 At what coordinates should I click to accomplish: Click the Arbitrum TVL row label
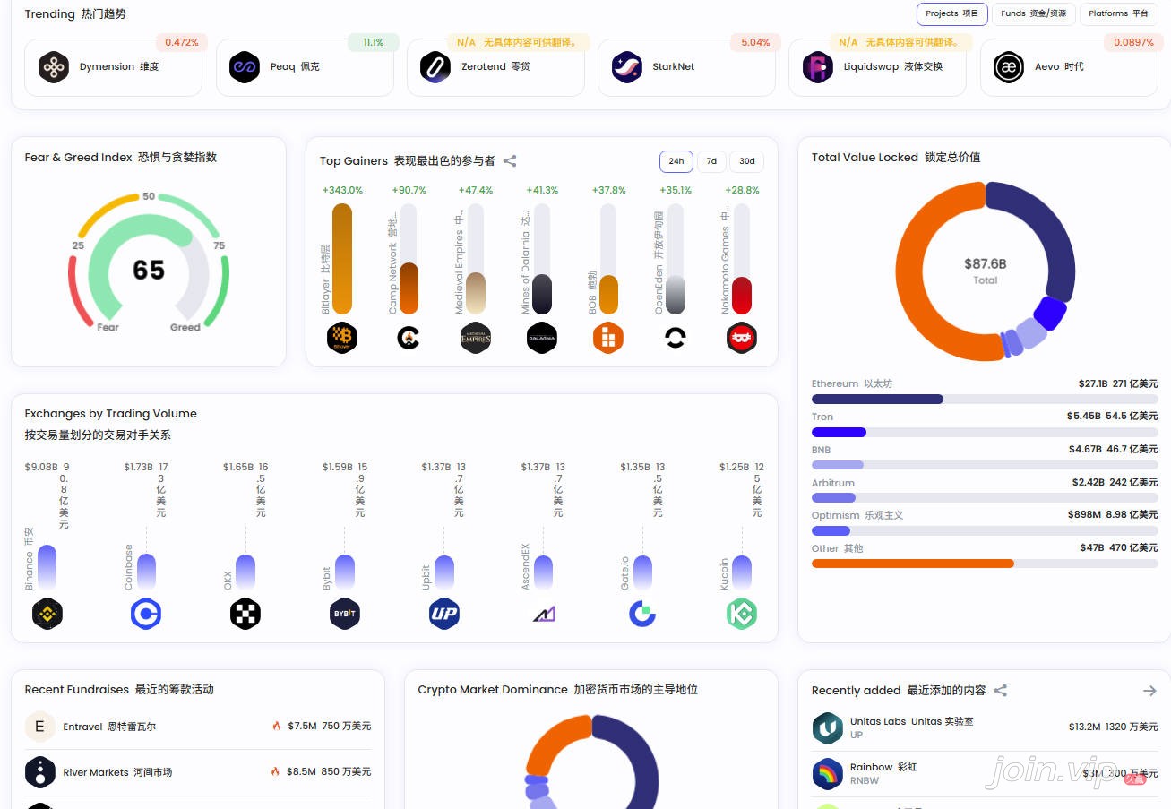point(833,483)
